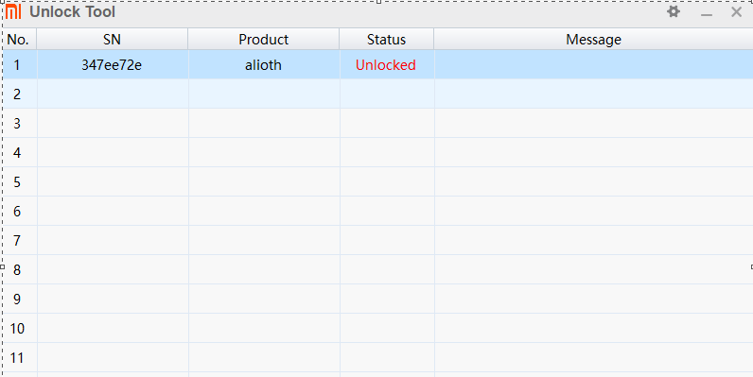Minimize the Unlock Tool window
The height and width of the screenshot is (377, 753).
(706, 14)
